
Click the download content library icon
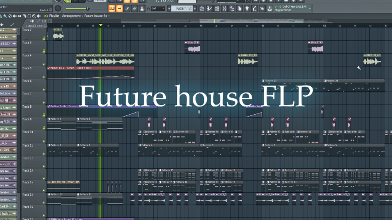270,9
